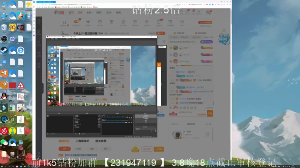This screenshot has height=168, width=300.
Task: Switch to the 相关推荐 tab
Action: 101,141
